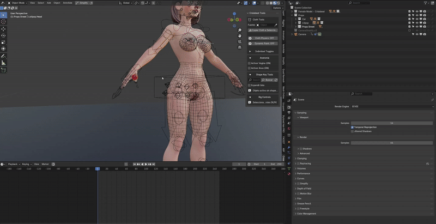Select the Select Box tool
This screenshot has height=224, width=436.
pyautogui.click(x=3, y=15)
